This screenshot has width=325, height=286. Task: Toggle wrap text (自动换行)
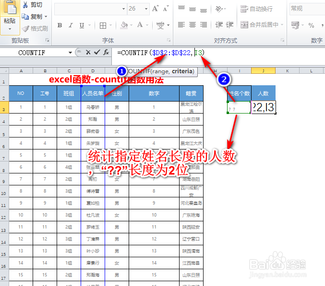click(x=257, y=9)
